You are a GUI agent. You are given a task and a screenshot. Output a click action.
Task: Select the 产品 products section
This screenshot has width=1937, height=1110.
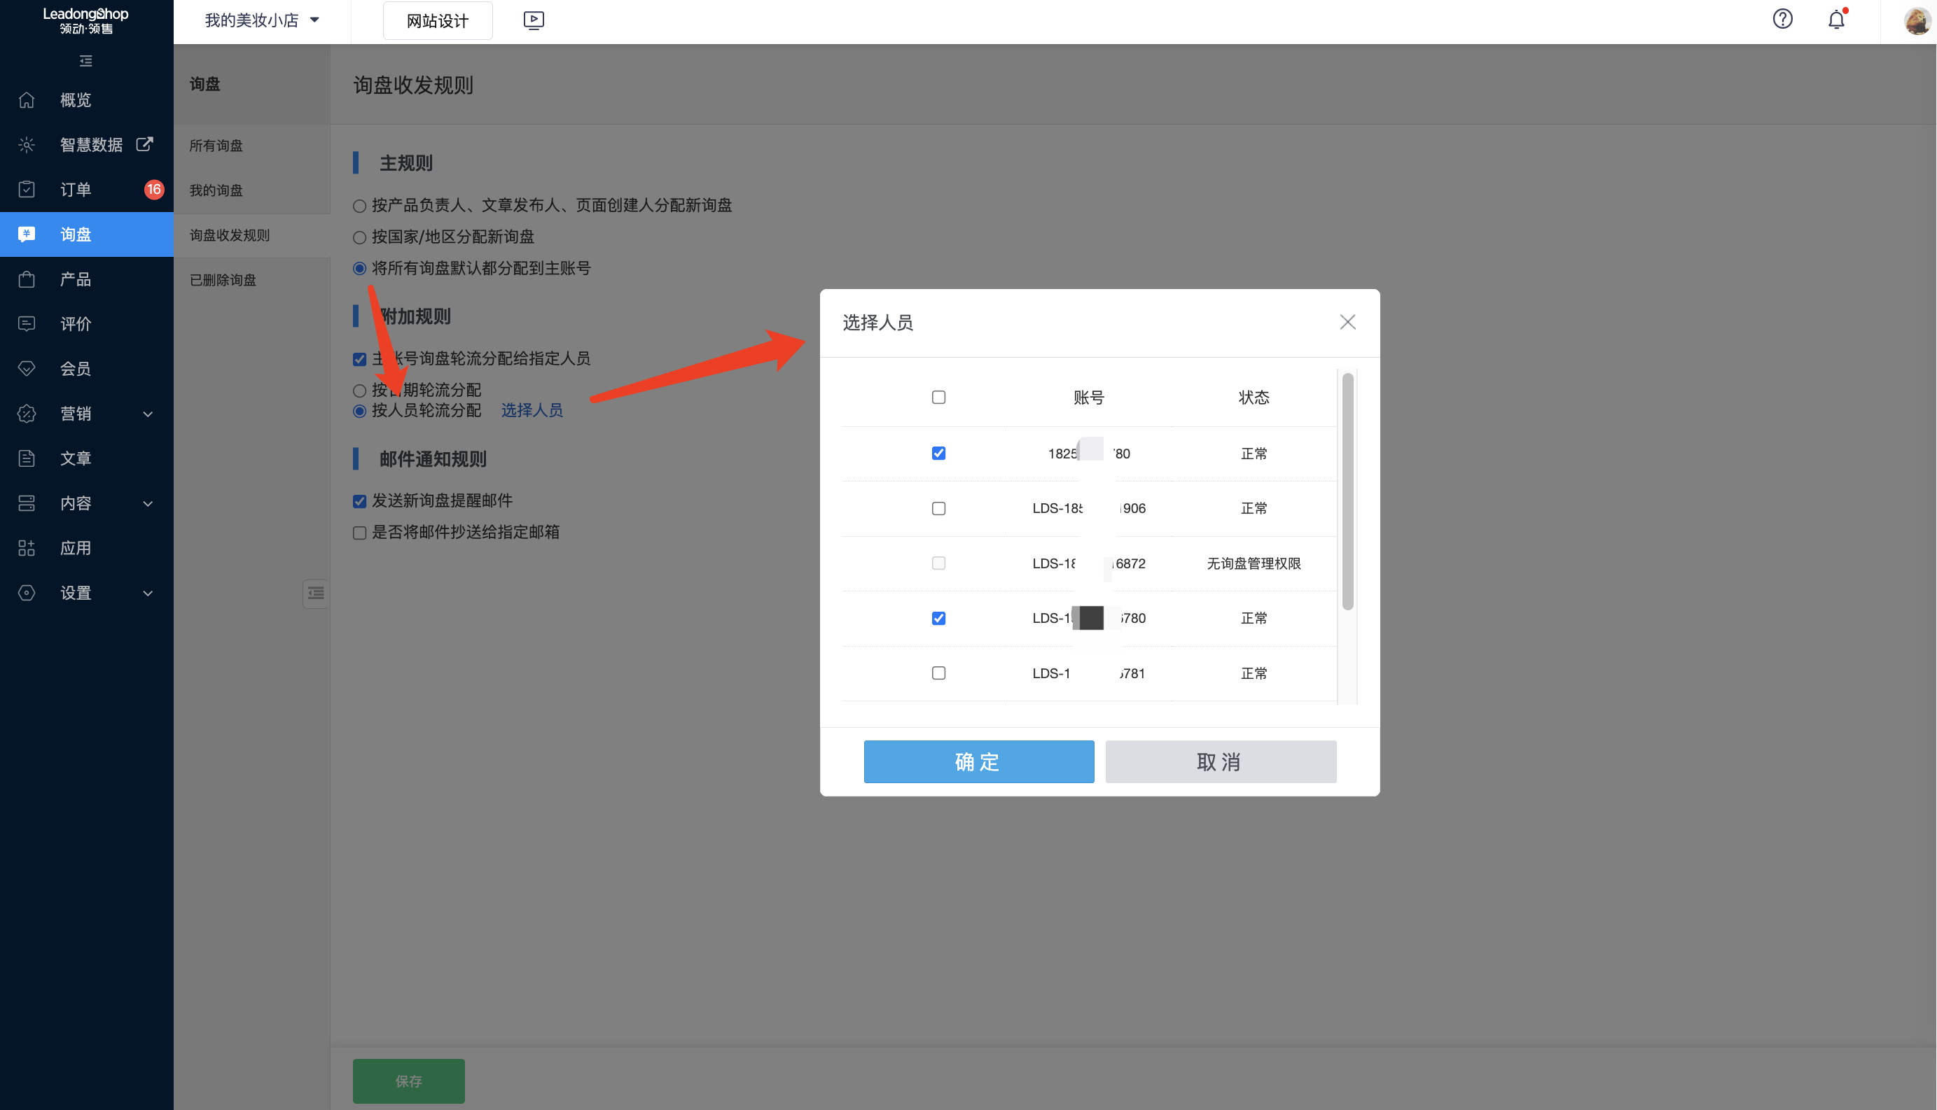pyautogui.click(x=76, y=279)
